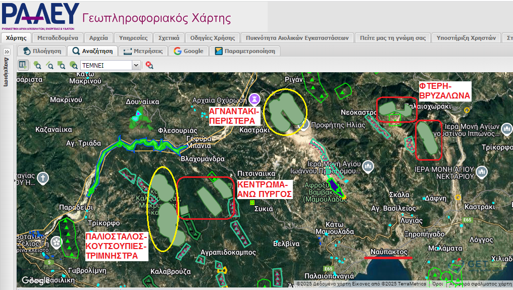513x290 pixels.
Task: Open the Μετρήσεις tab
Action: [x=142, y=51]
